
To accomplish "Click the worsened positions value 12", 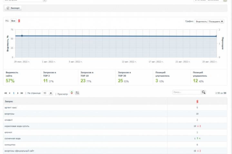I will click(x=195, y=81).
